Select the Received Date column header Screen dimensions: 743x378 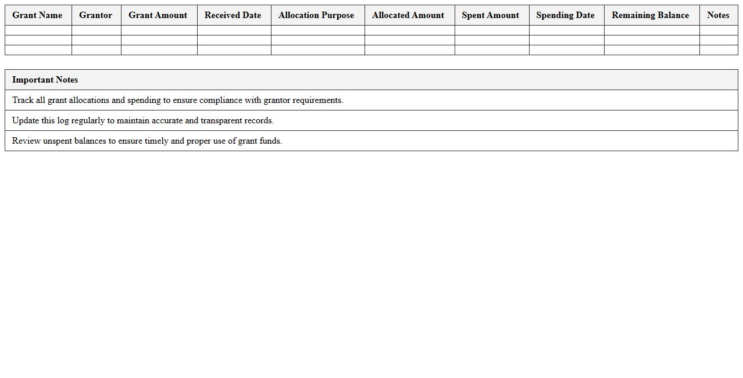pyautogui.click(x=233, y=15)
